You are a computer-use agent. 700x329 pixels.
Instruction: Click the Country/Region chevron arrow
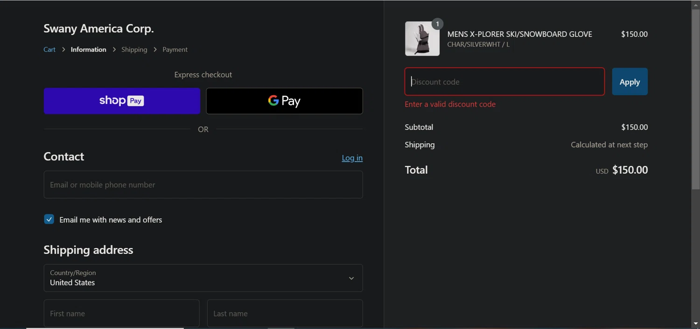tap(351, 278)
